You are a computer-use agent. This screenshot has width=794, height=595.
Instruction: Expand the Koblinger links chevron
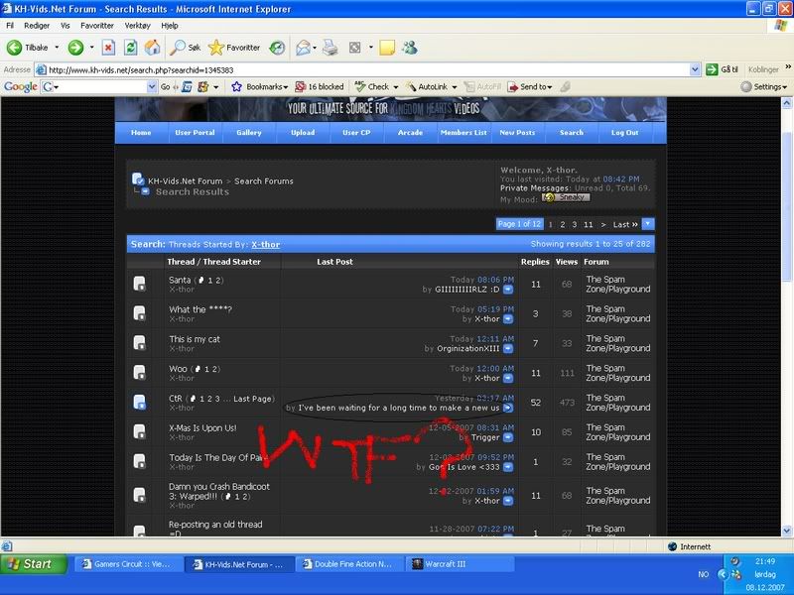tap(788, 66)
